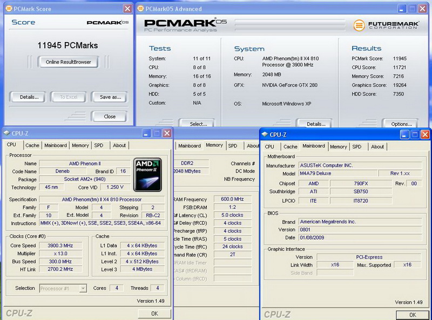Click the PCI-Express version field

[x=369, y=257]
